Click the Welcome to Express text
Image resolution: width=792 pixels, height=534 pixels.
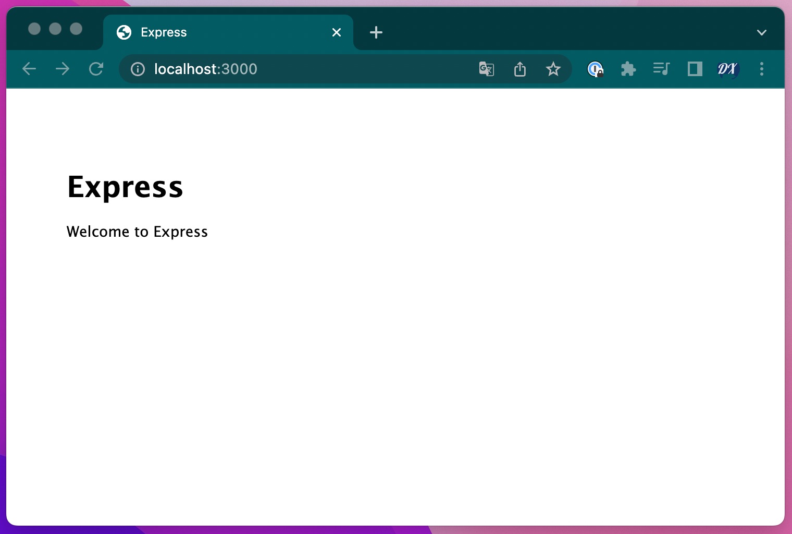click(137, 232)
